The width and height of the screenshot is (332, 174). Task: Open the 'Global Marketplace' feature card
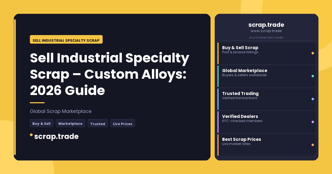266,76
